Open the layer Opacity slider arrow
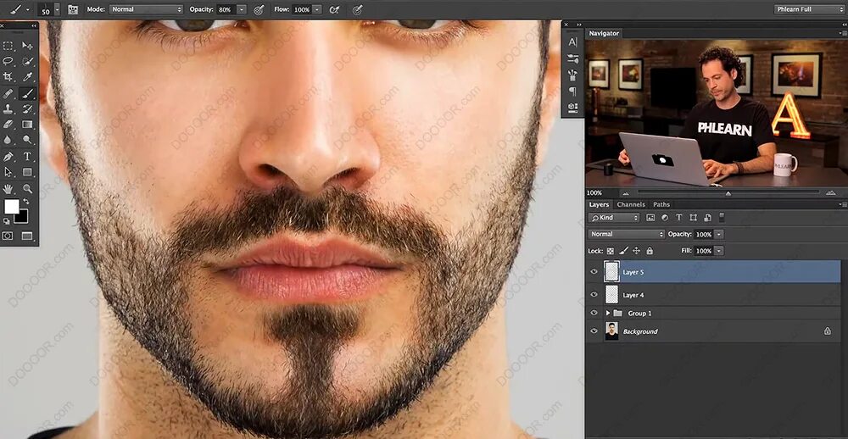This screenshot has height=439, width=848. (719, 234)
